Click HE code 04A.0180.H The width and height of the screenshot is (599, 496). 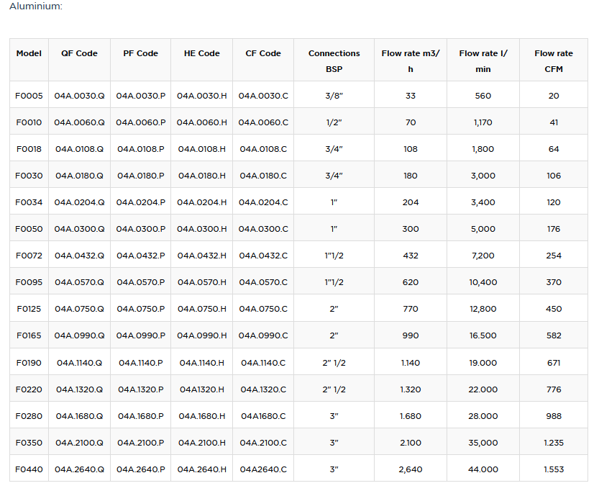(x=201, y=176)
